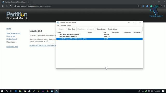Open the File menu in Partition Find and Mount
Screen dimensions: 166x93
[58, 26]
